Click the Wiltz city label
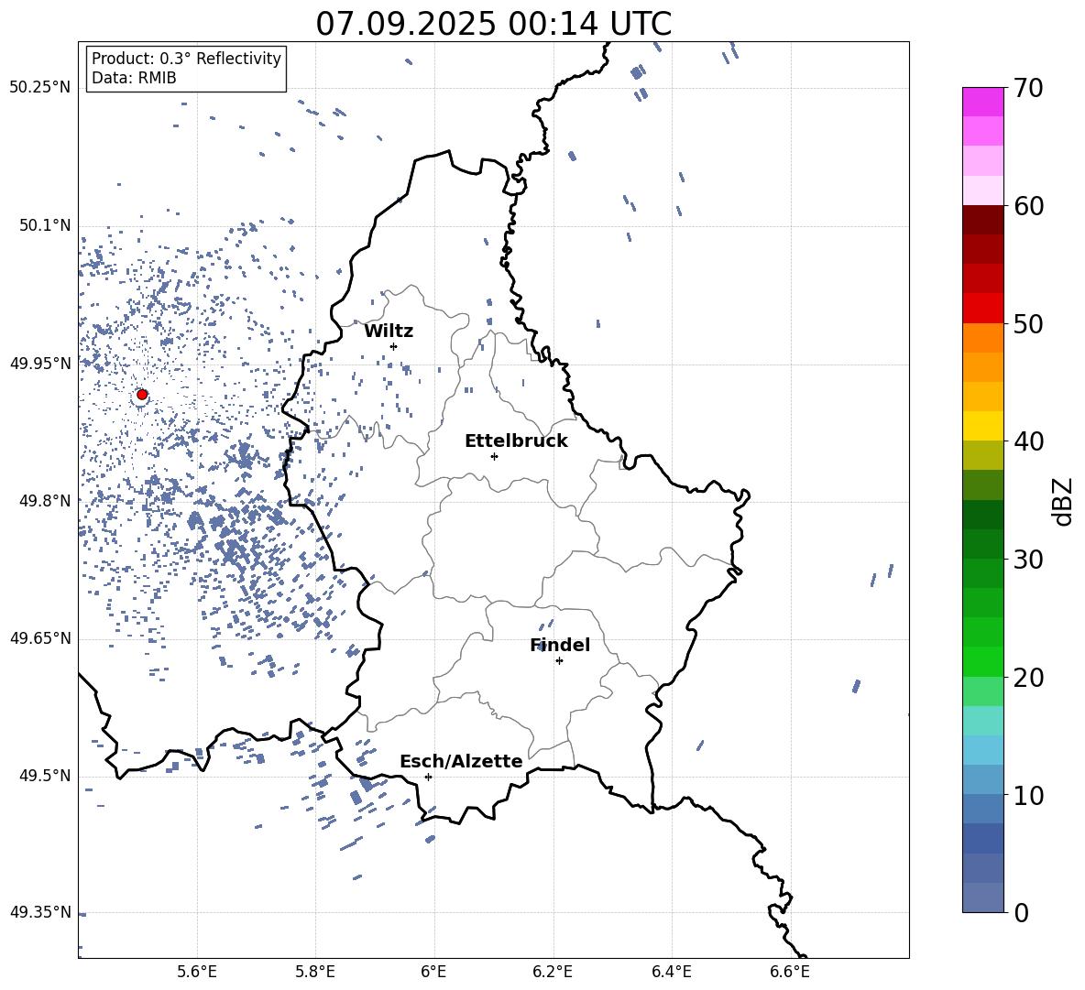Screen dimensions: 1085x990 point(389,332)
